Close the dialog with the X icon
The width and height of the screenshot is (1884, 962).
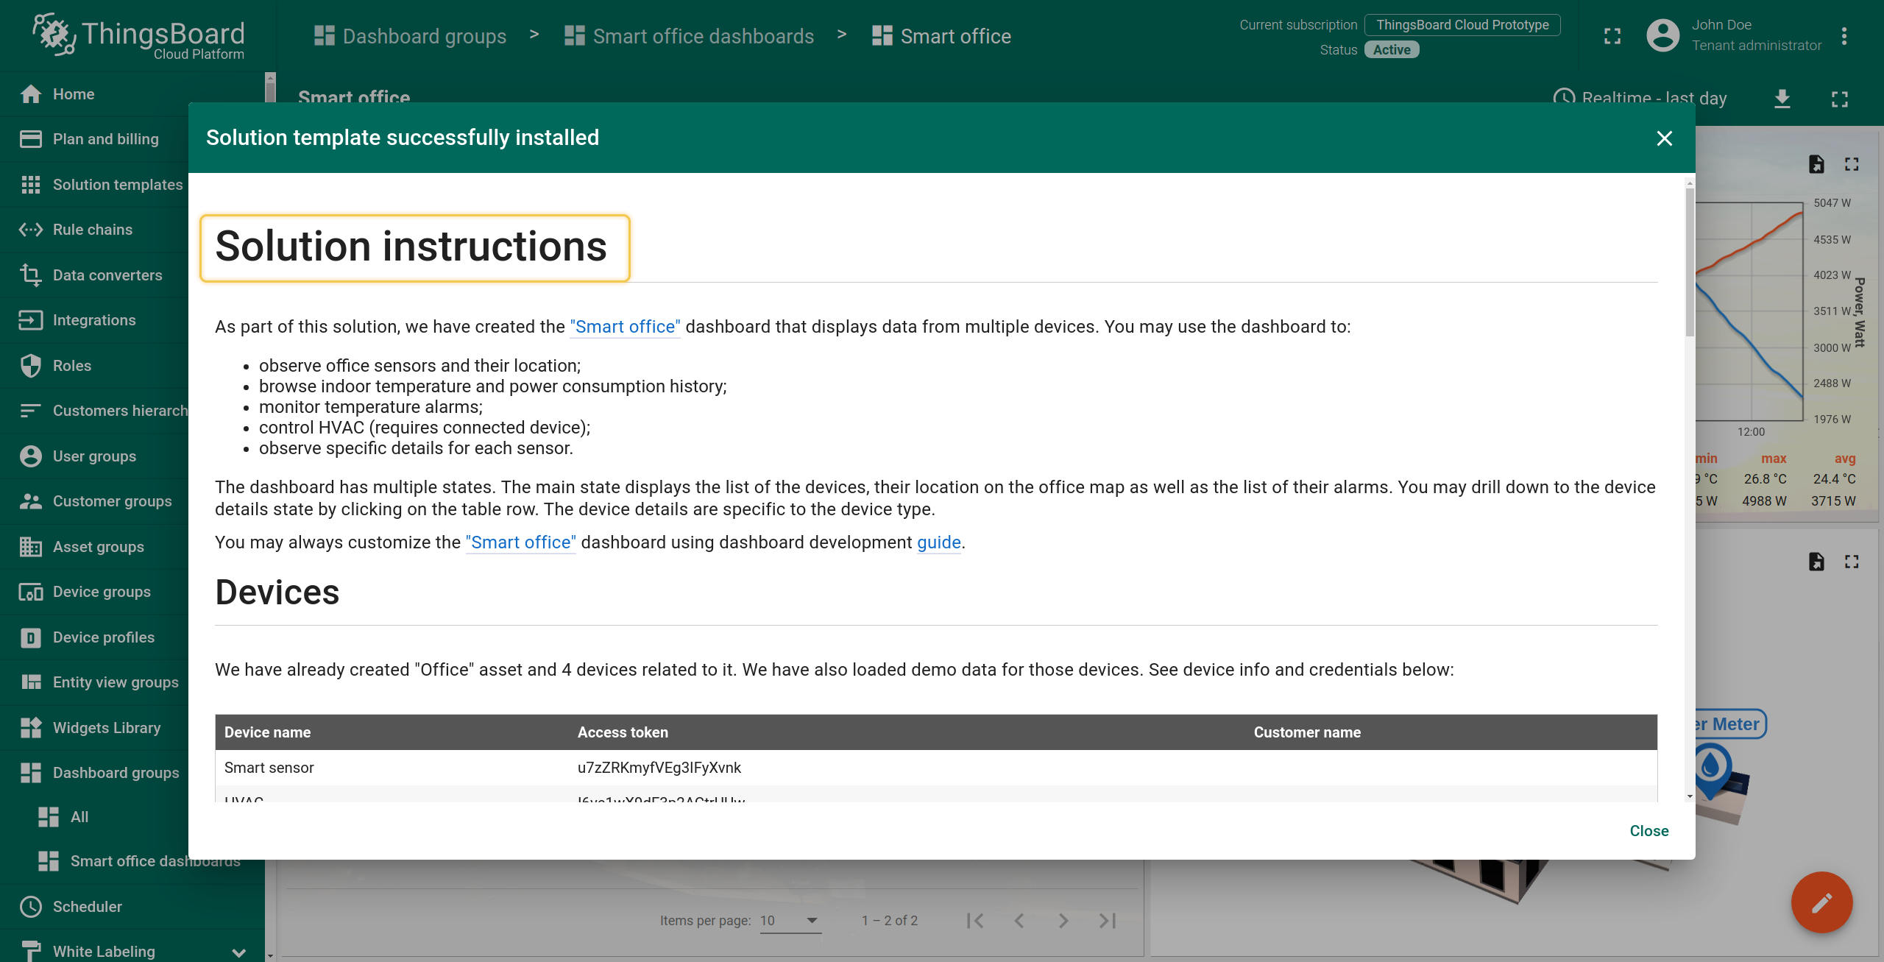[1665, 138]
